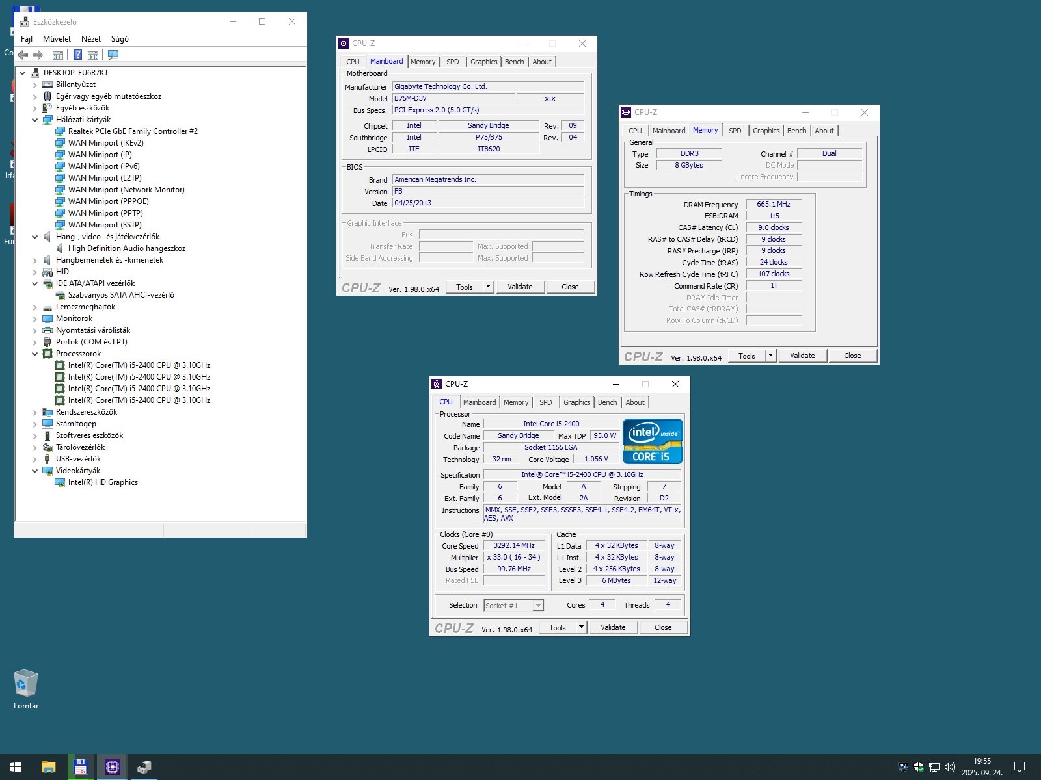Expand the Billentyűzet device category

click(x=35, y=85)
